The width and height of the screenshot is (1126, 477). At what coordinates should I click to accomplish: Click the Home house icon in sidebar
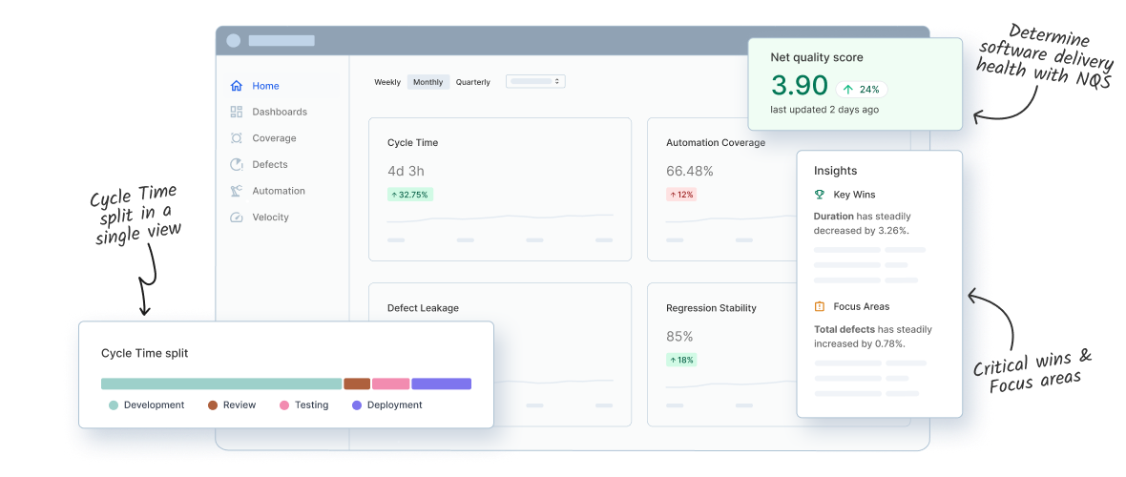(x=237, y=86)
